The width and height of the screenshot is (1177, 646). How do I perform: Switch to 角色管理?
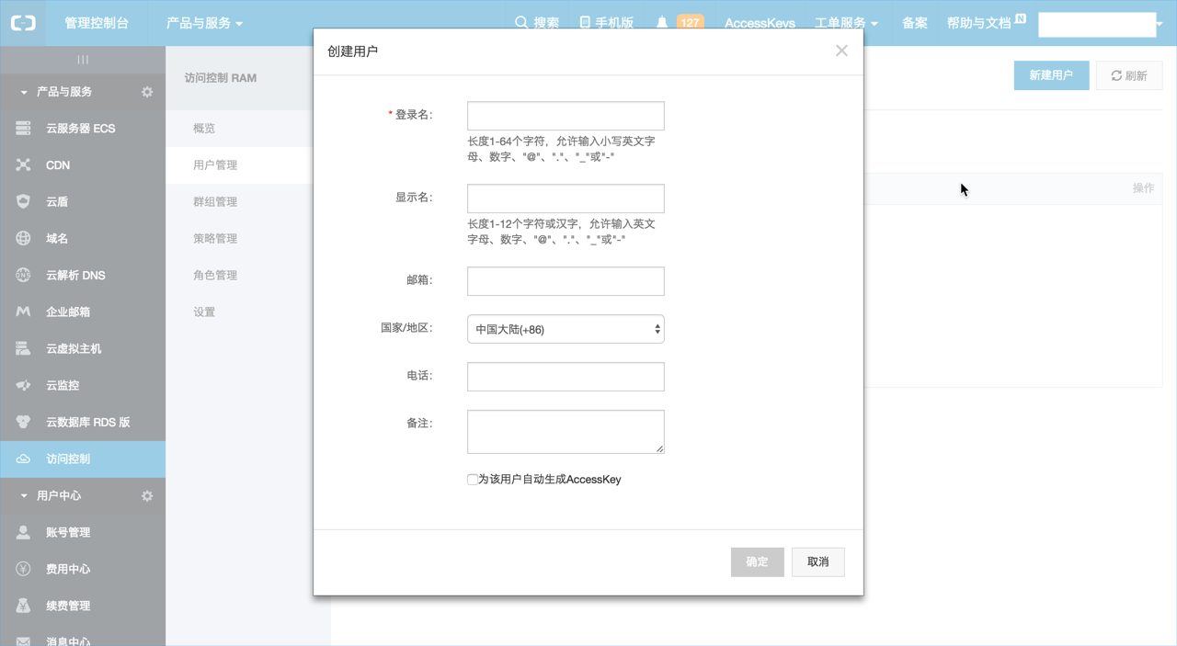(x=215, y=276)
